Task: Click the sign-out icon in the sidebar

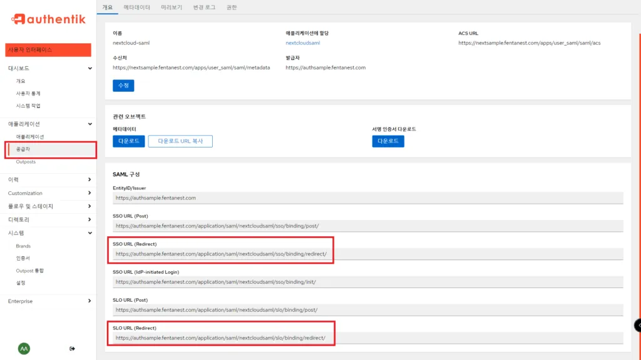Action: point(72,349)
